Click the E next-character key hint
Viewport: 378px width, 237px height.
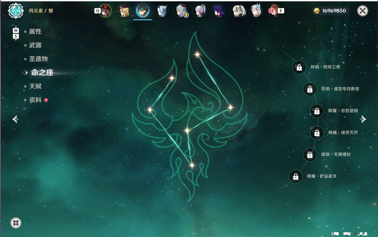(281, 11)
